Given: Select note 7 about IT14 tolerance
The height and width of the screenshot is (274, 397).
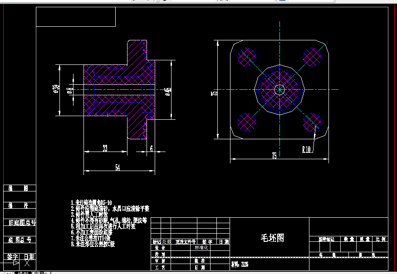Looking at the screenshot, I should tap(91, 238).
